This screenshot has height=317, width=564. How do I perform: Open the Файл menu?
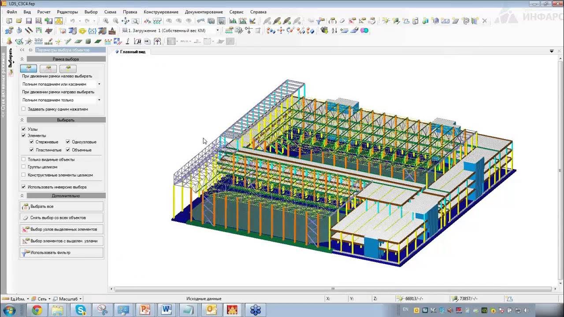11,12
